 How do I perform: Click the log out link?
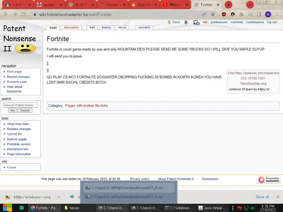coord(272,22)
